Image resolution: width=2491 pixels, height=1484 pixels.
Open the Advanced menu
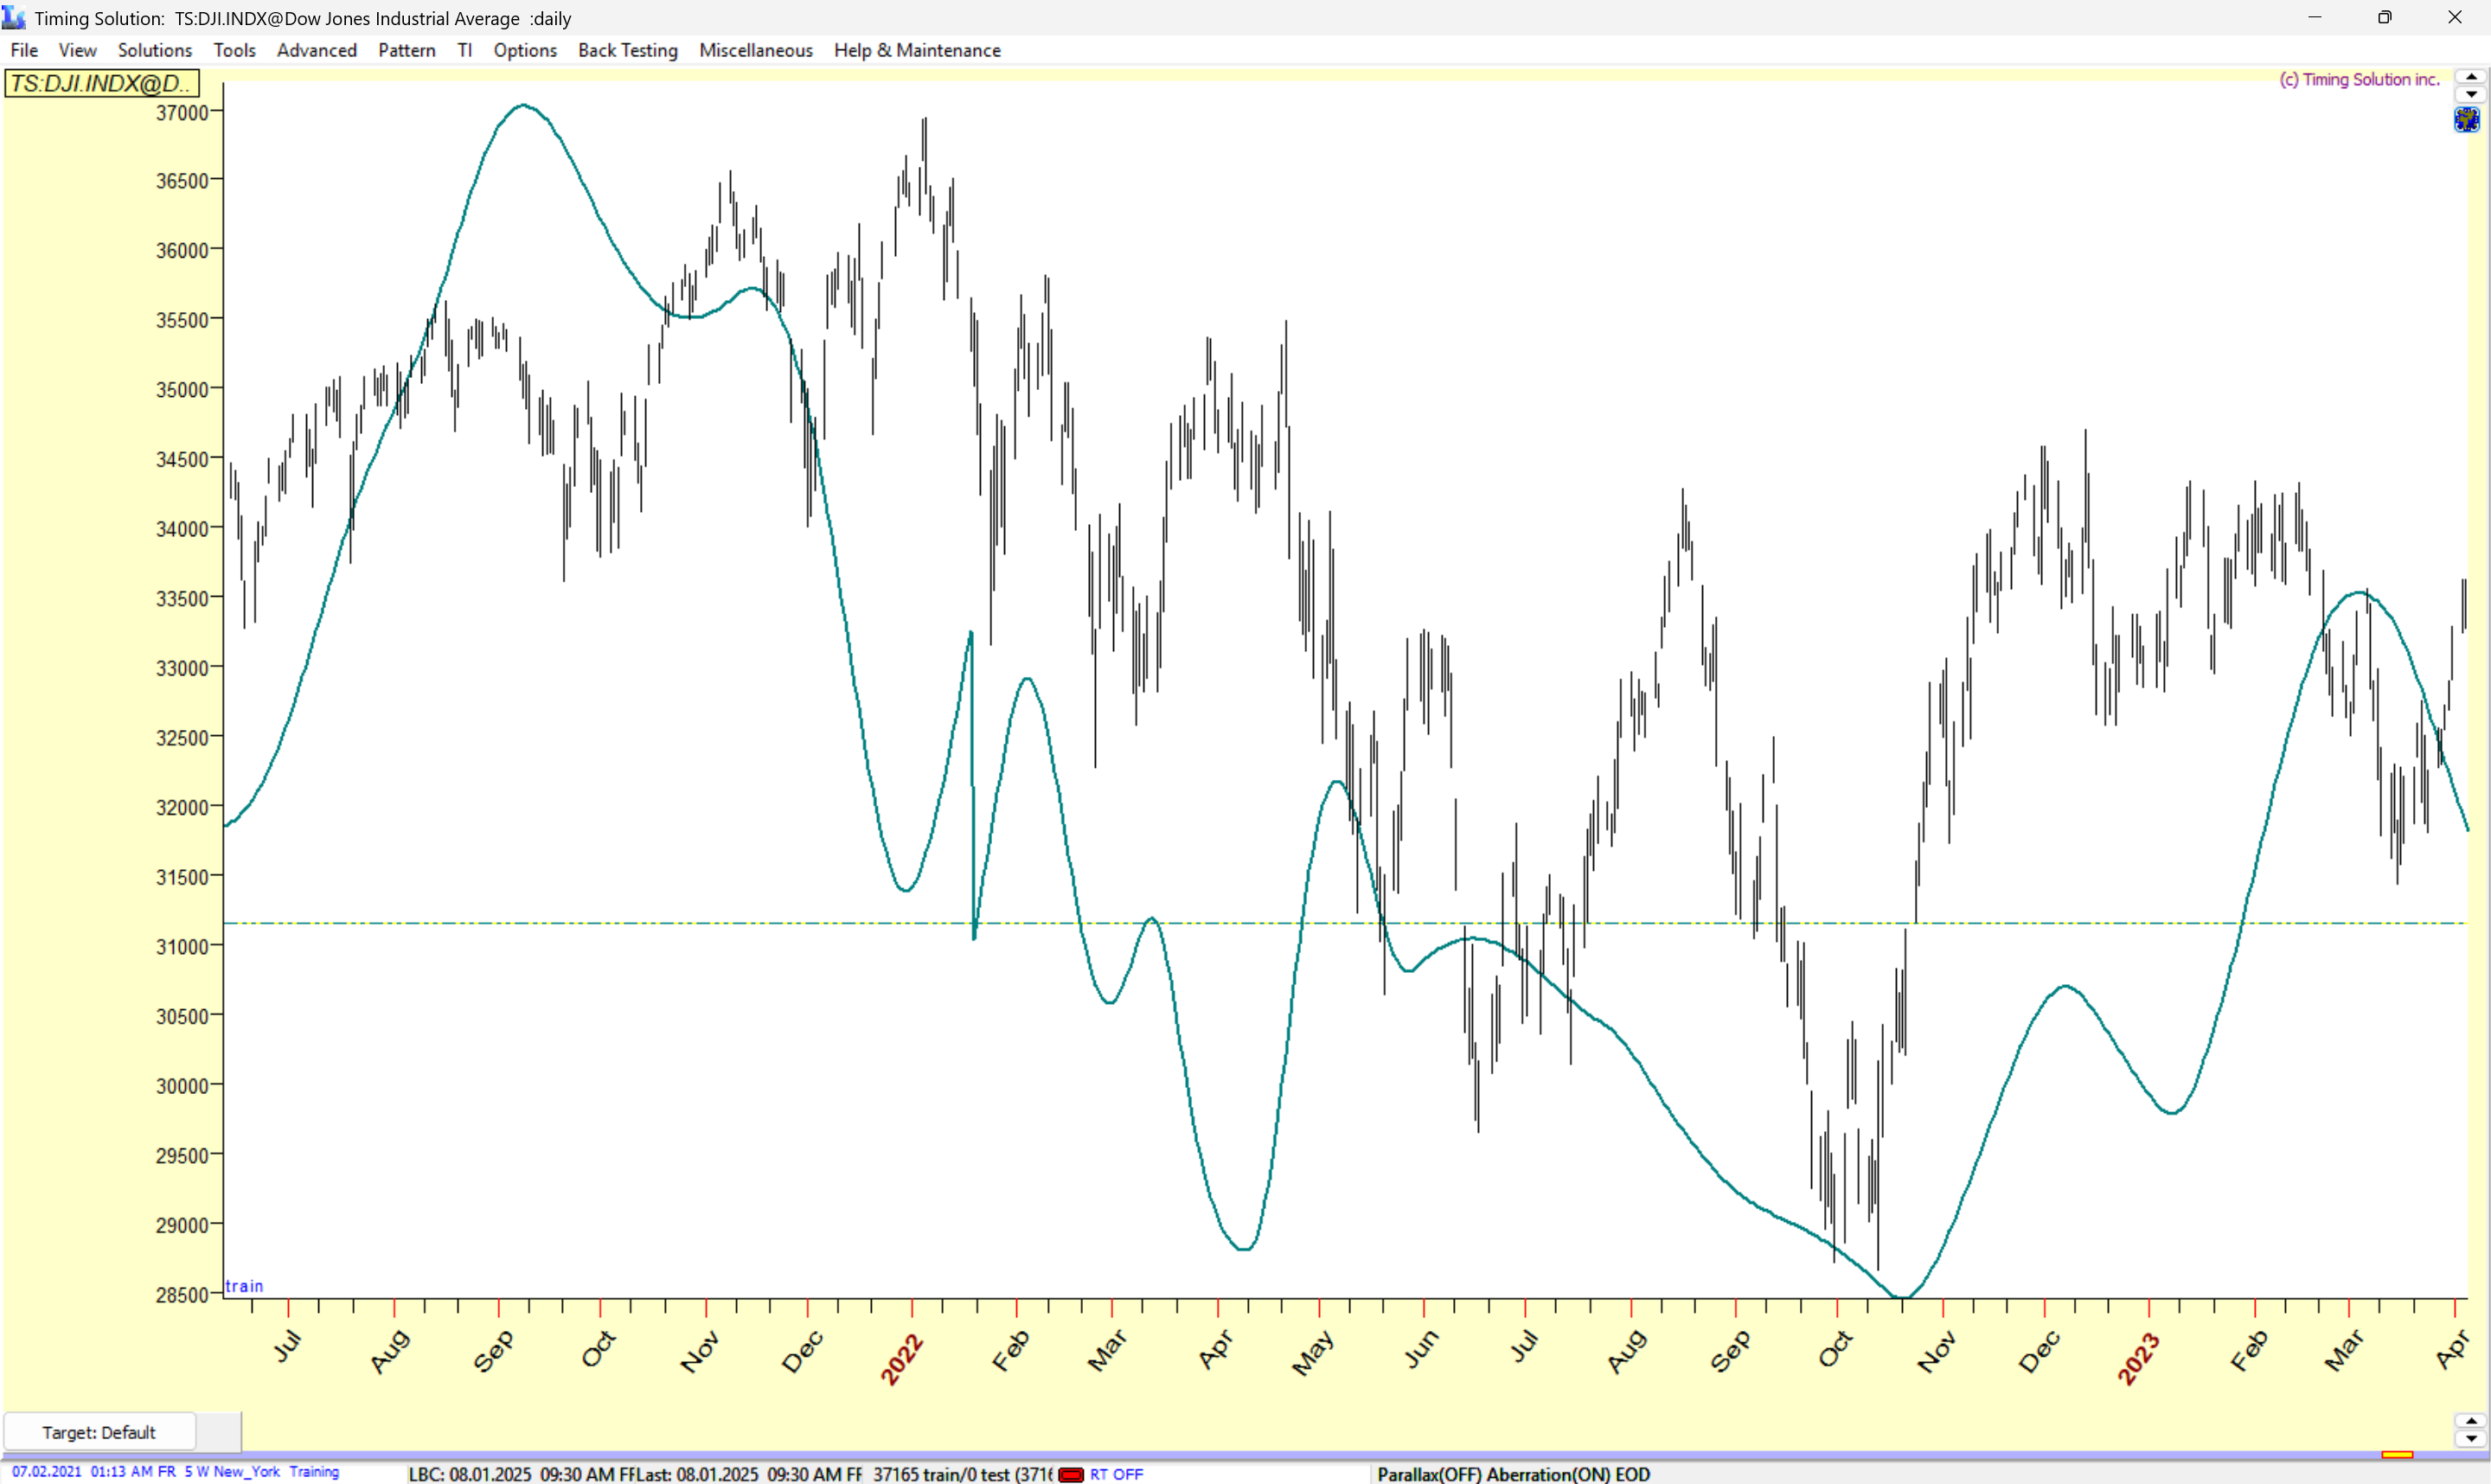tap(316, 50)
